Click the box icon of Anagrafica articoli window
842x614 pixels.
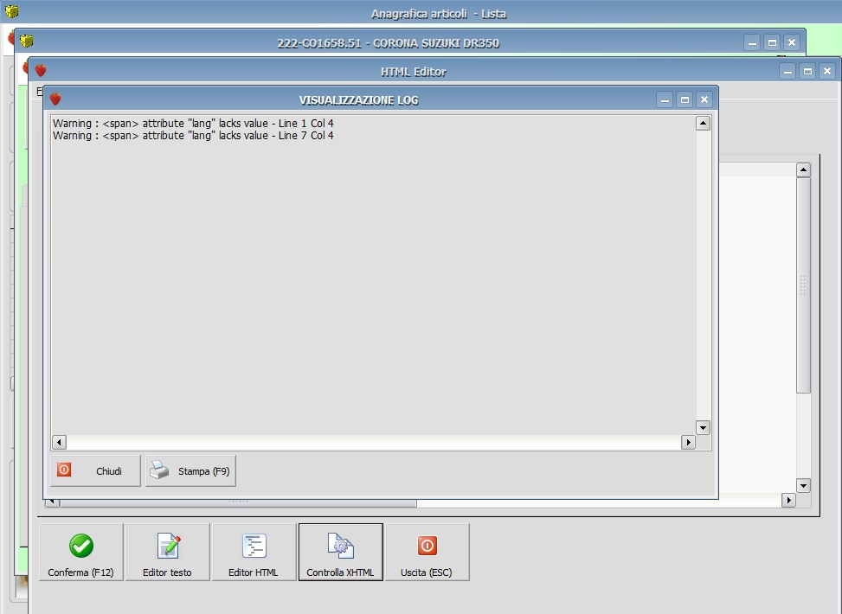(x=11, y=10)
